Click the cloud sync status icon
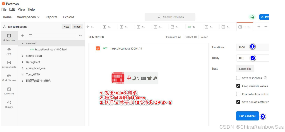Image resolution: width=285 pixels, height=132 pixels. coord(252,17)
